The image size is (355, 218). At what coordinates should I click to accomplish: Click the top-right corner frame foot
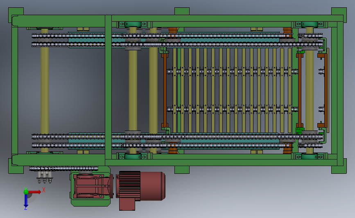pyautogui.click(x=339, y=14)
